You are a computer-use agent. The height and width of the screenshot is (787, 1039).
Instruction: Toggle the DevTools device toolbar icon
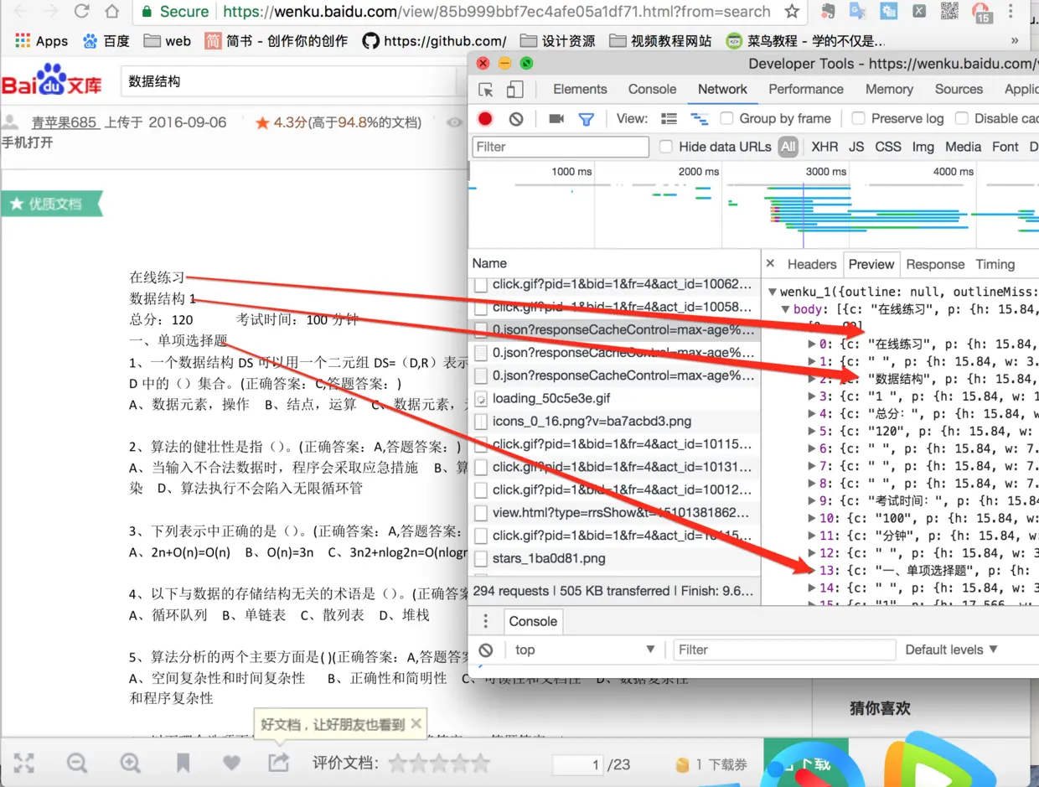tap(515, 90)
